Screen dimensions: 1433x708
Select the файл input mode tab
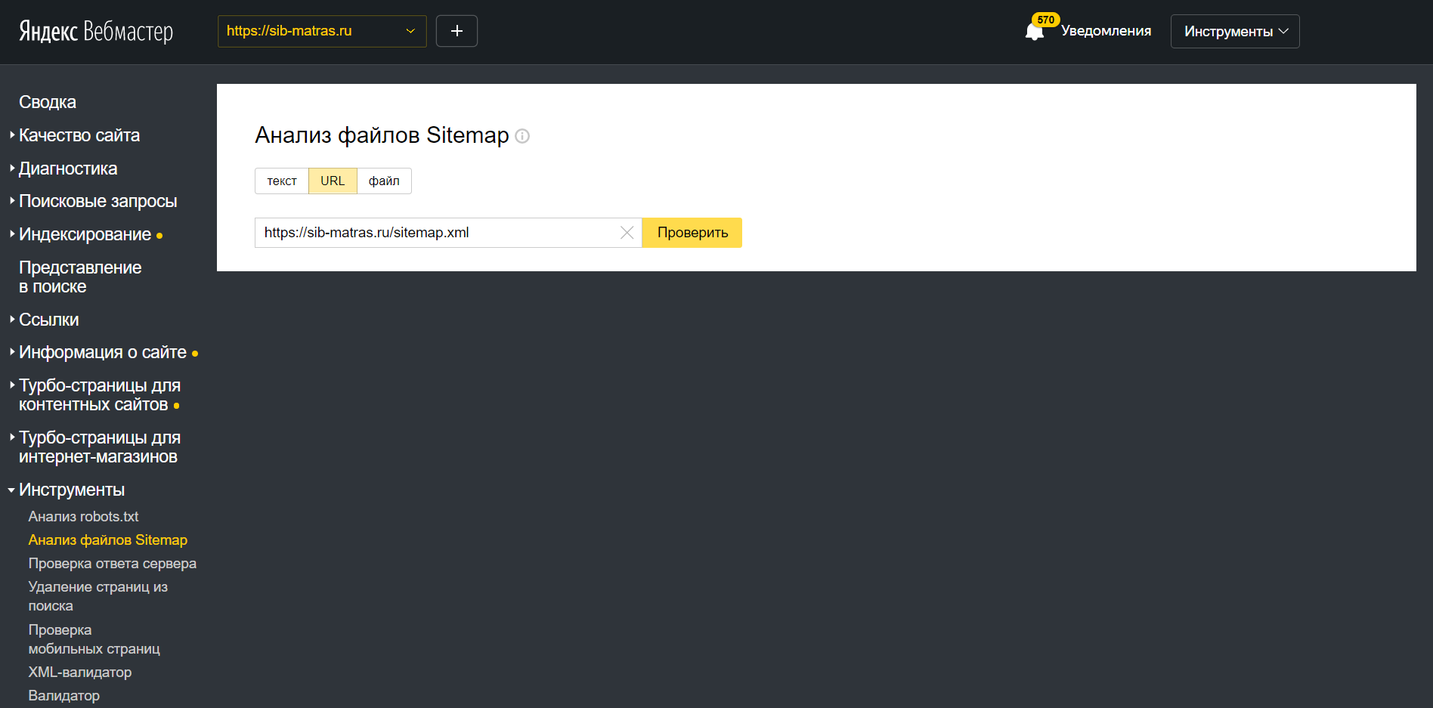tap(384, 181)
